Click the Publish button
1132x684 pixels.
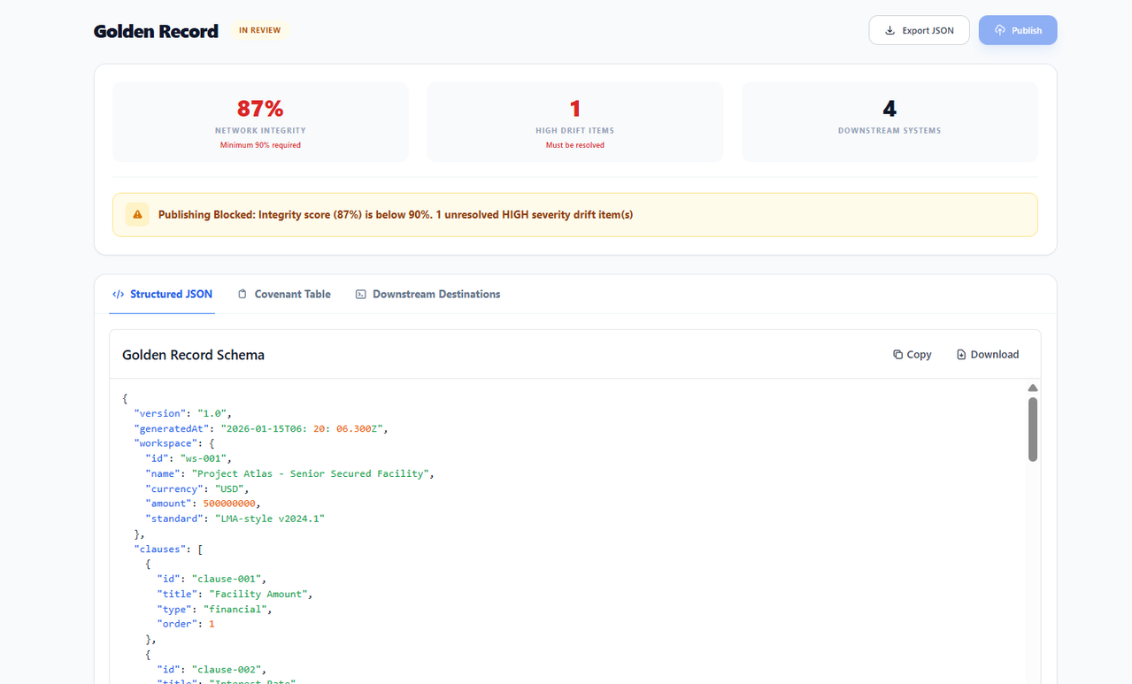point(1018,30)
